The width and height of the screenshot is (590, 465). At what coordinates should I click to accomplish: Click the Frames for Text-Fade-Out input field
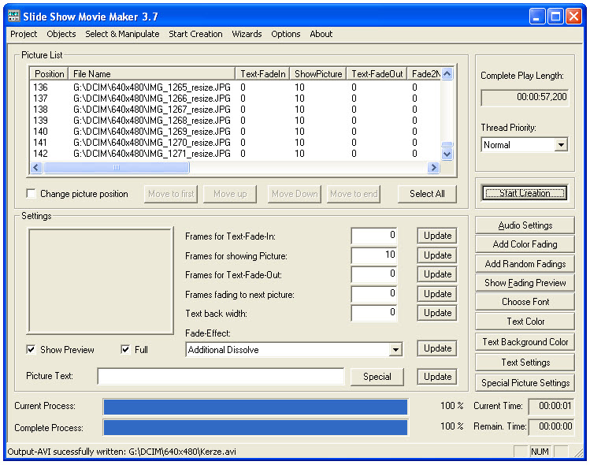coord(374,274)
